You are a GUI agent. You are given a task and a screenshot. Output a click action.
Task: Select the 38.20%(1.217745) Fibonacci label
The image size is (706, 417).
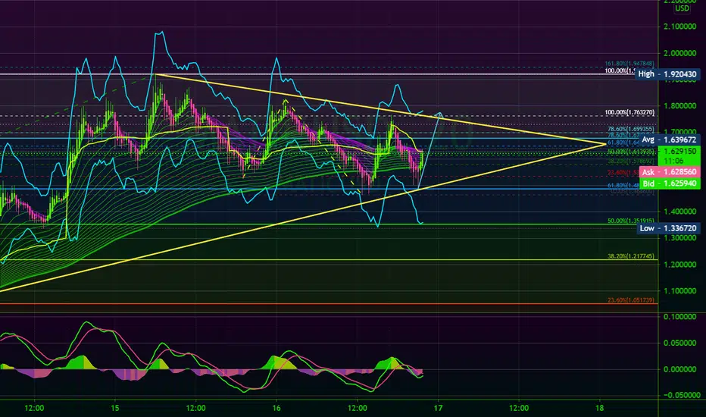(631, 256)
